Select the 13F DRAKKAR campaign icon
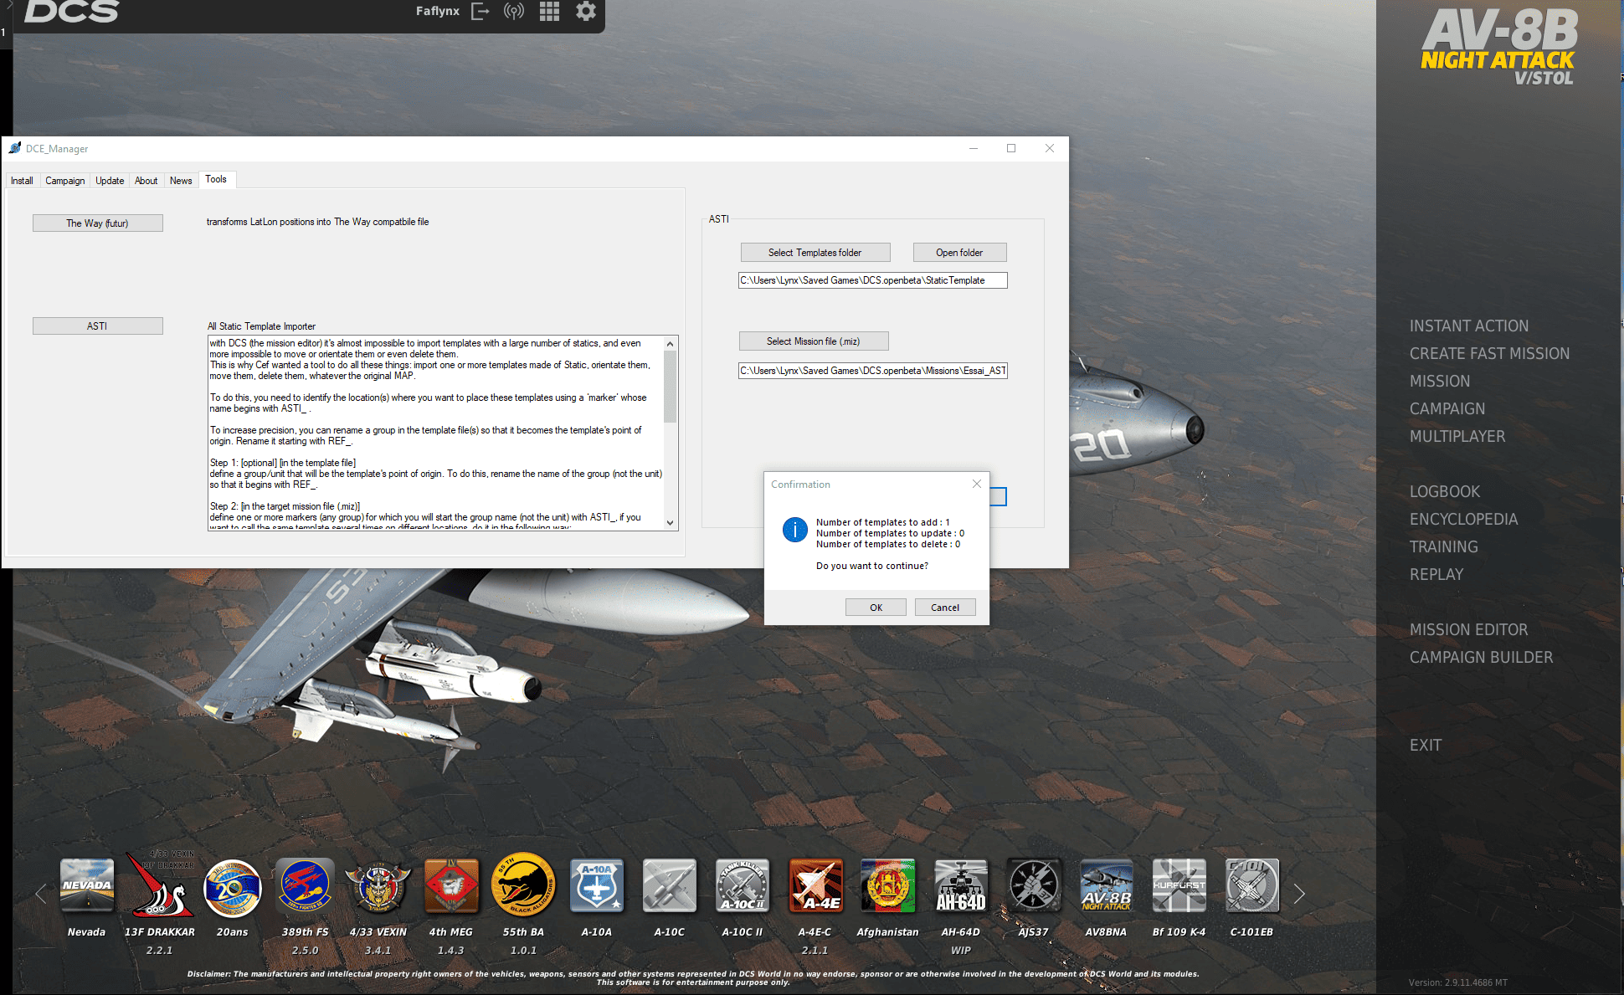This screenshot has height=995, width=1624. (159, 885)
